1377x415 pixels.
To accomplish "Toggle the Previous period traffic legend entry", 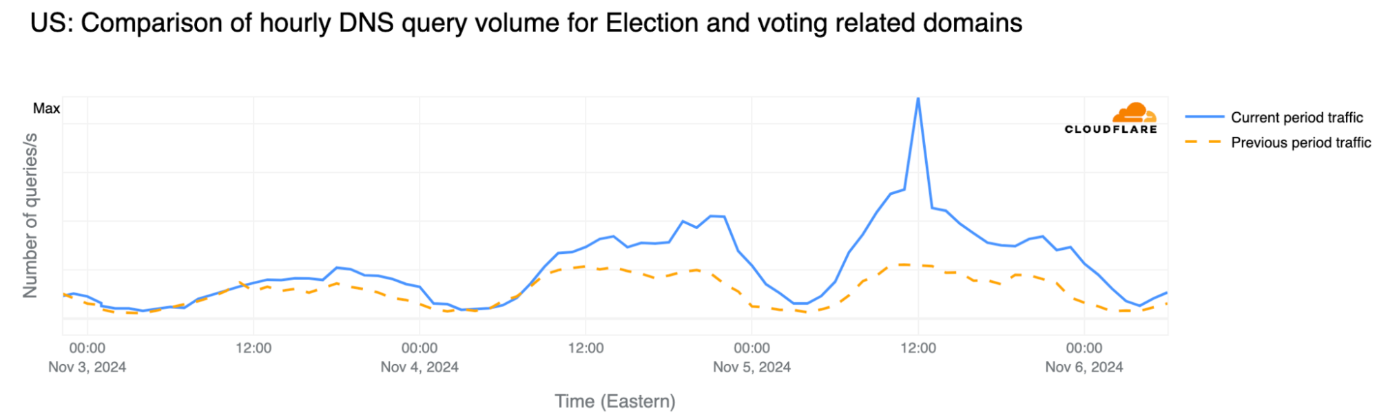I will click(1301, 142).
